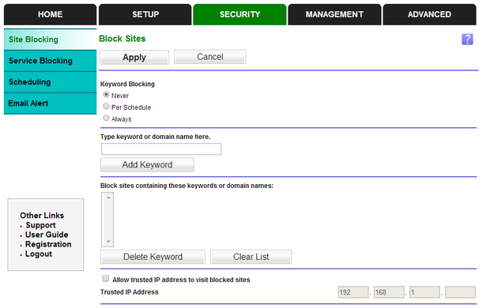Open the User Guide link
Image resolution: width=482 pixels, height=308 pixels.
pos(47,235)
